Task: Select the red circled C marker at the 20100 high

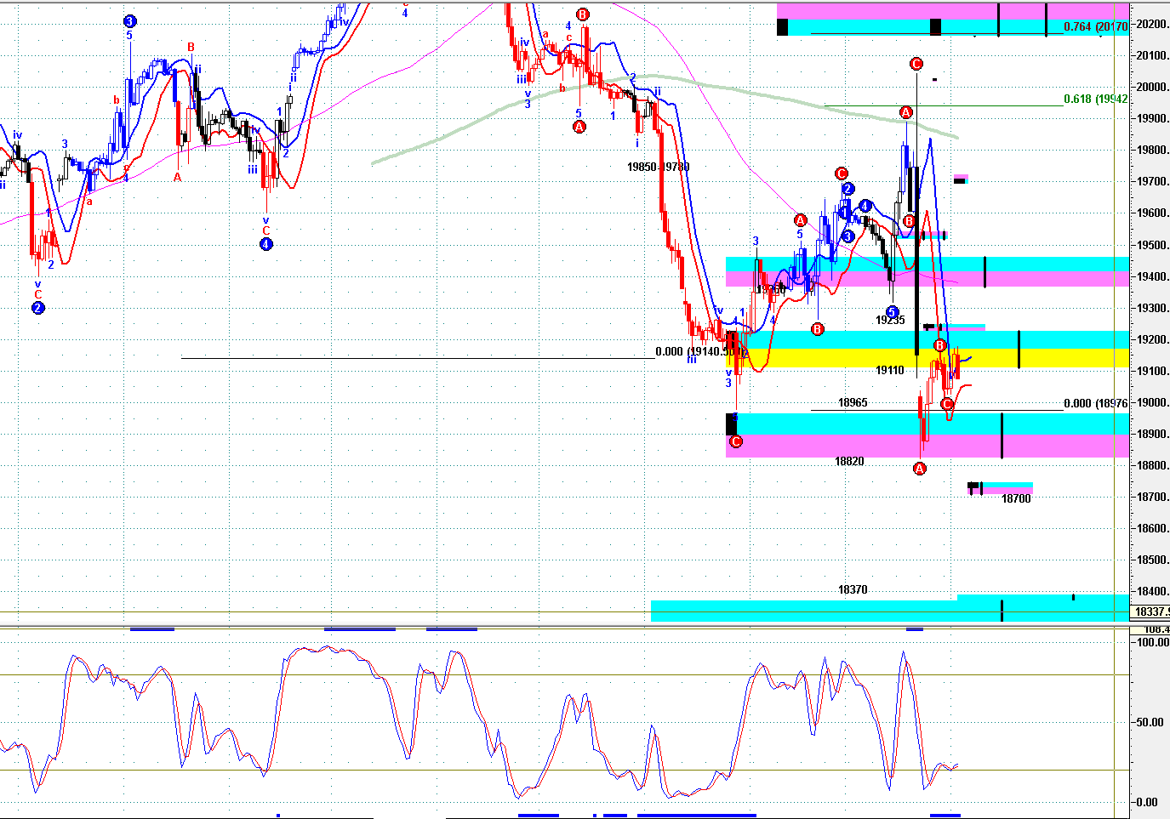Action: [x=916, y=63]
